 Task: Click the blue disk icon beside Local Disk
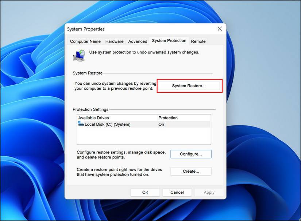81,124
